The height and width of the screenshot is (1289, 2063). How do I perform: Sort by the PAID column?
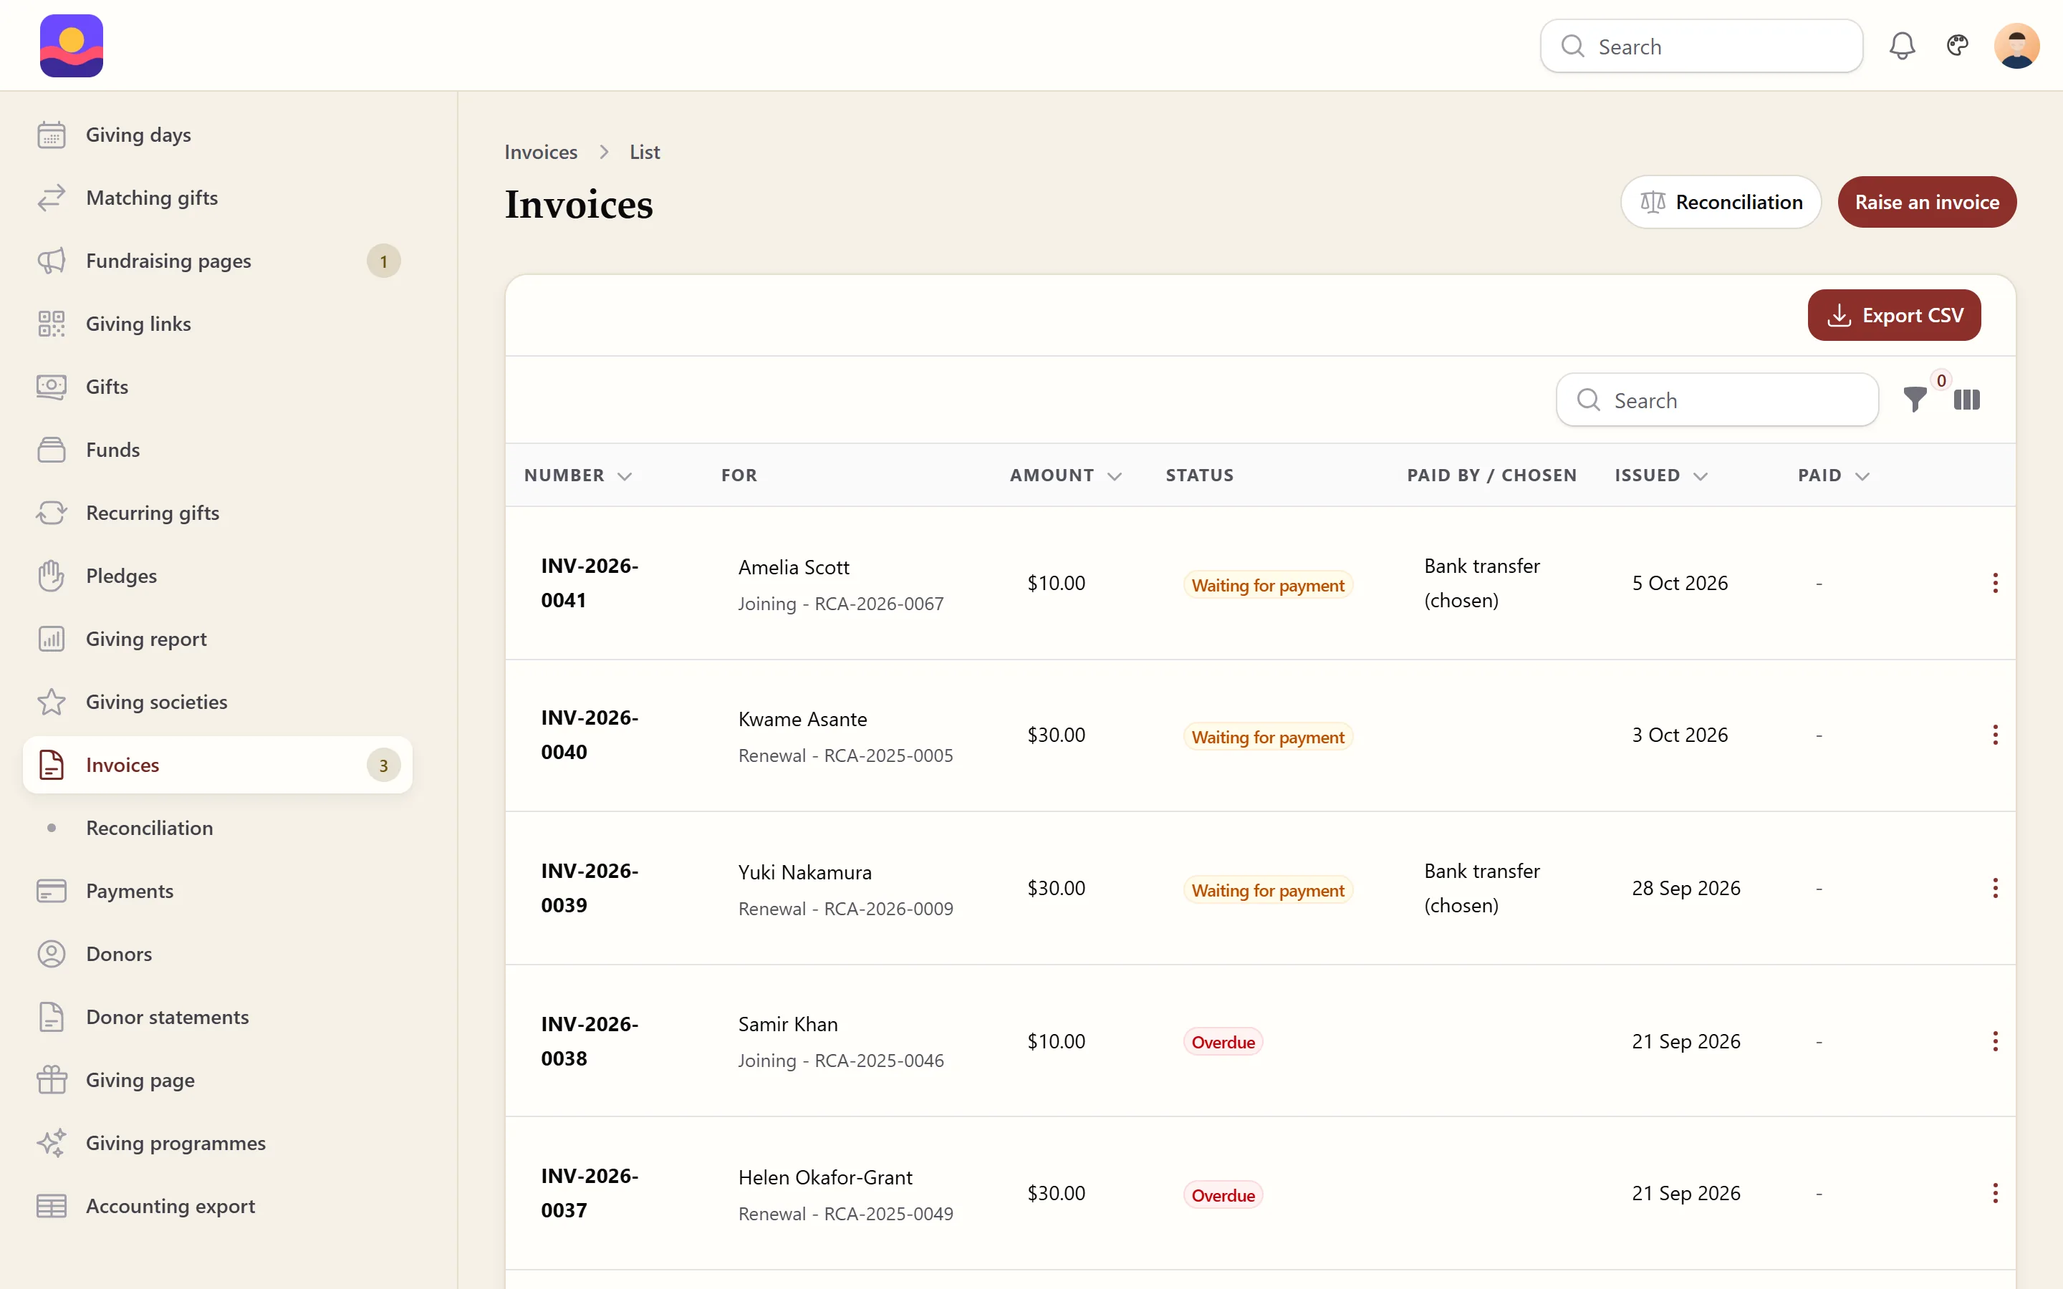pyautogui.click(x=1834, y=475)
